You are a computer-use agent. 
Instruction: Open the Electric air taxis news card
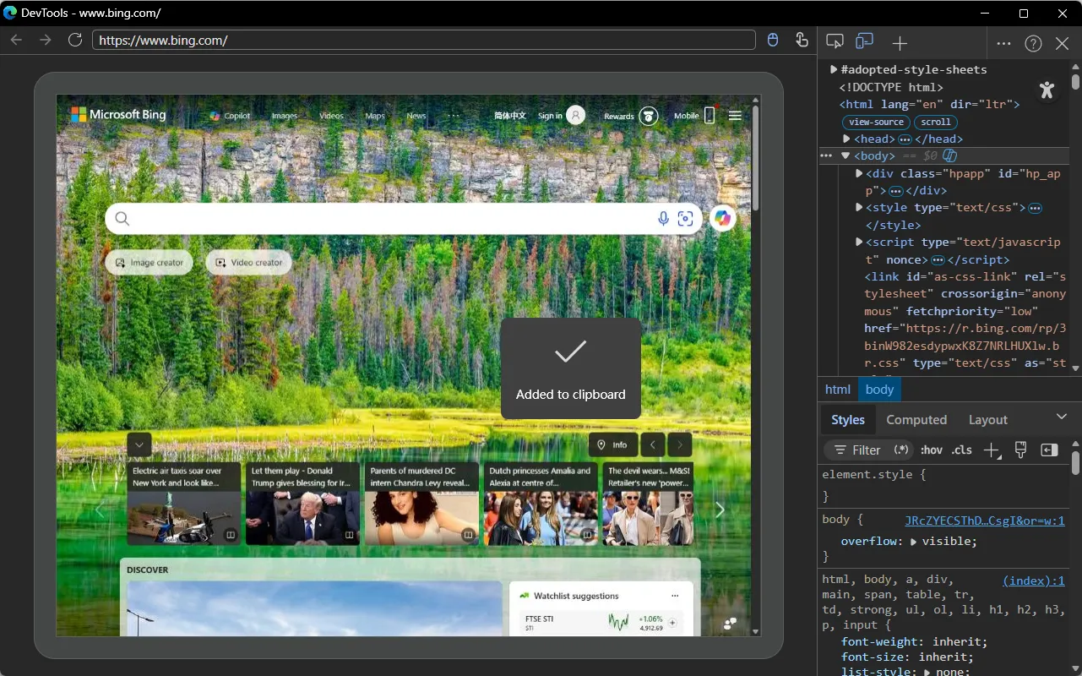[x=183, y=504]
